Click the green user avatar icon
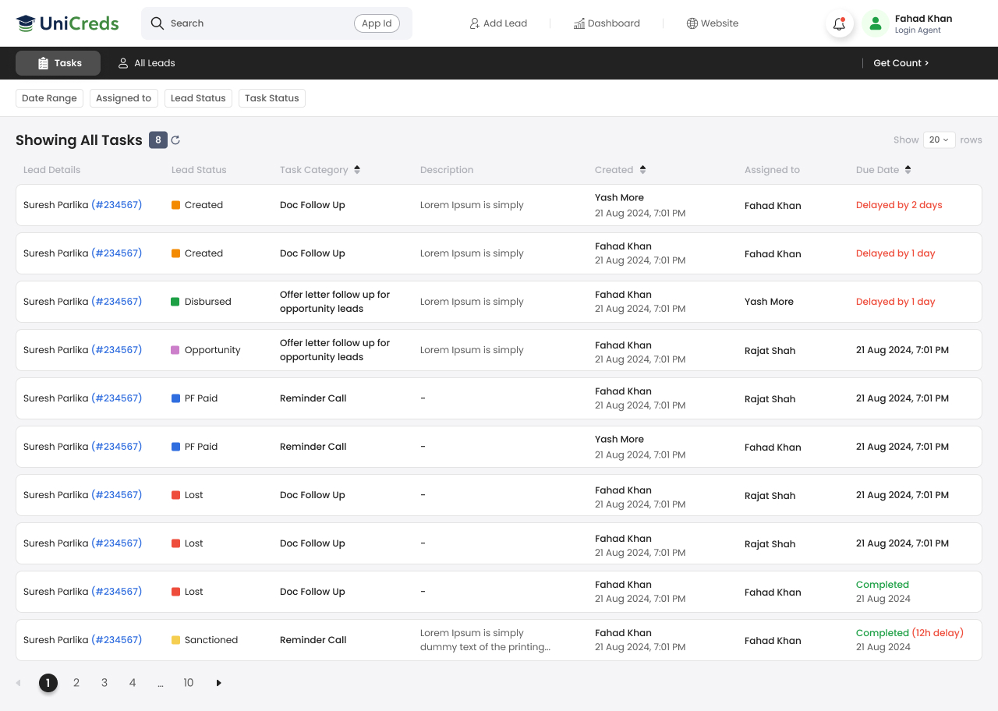 click(x=876, y=24)
